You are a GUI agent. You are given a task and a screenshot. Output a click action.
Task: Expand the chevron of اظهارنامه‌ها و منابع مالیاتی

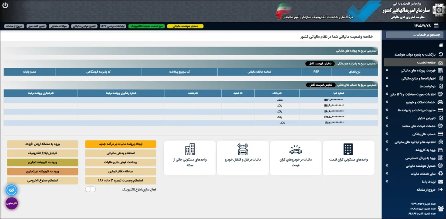(x=387, y=78)
